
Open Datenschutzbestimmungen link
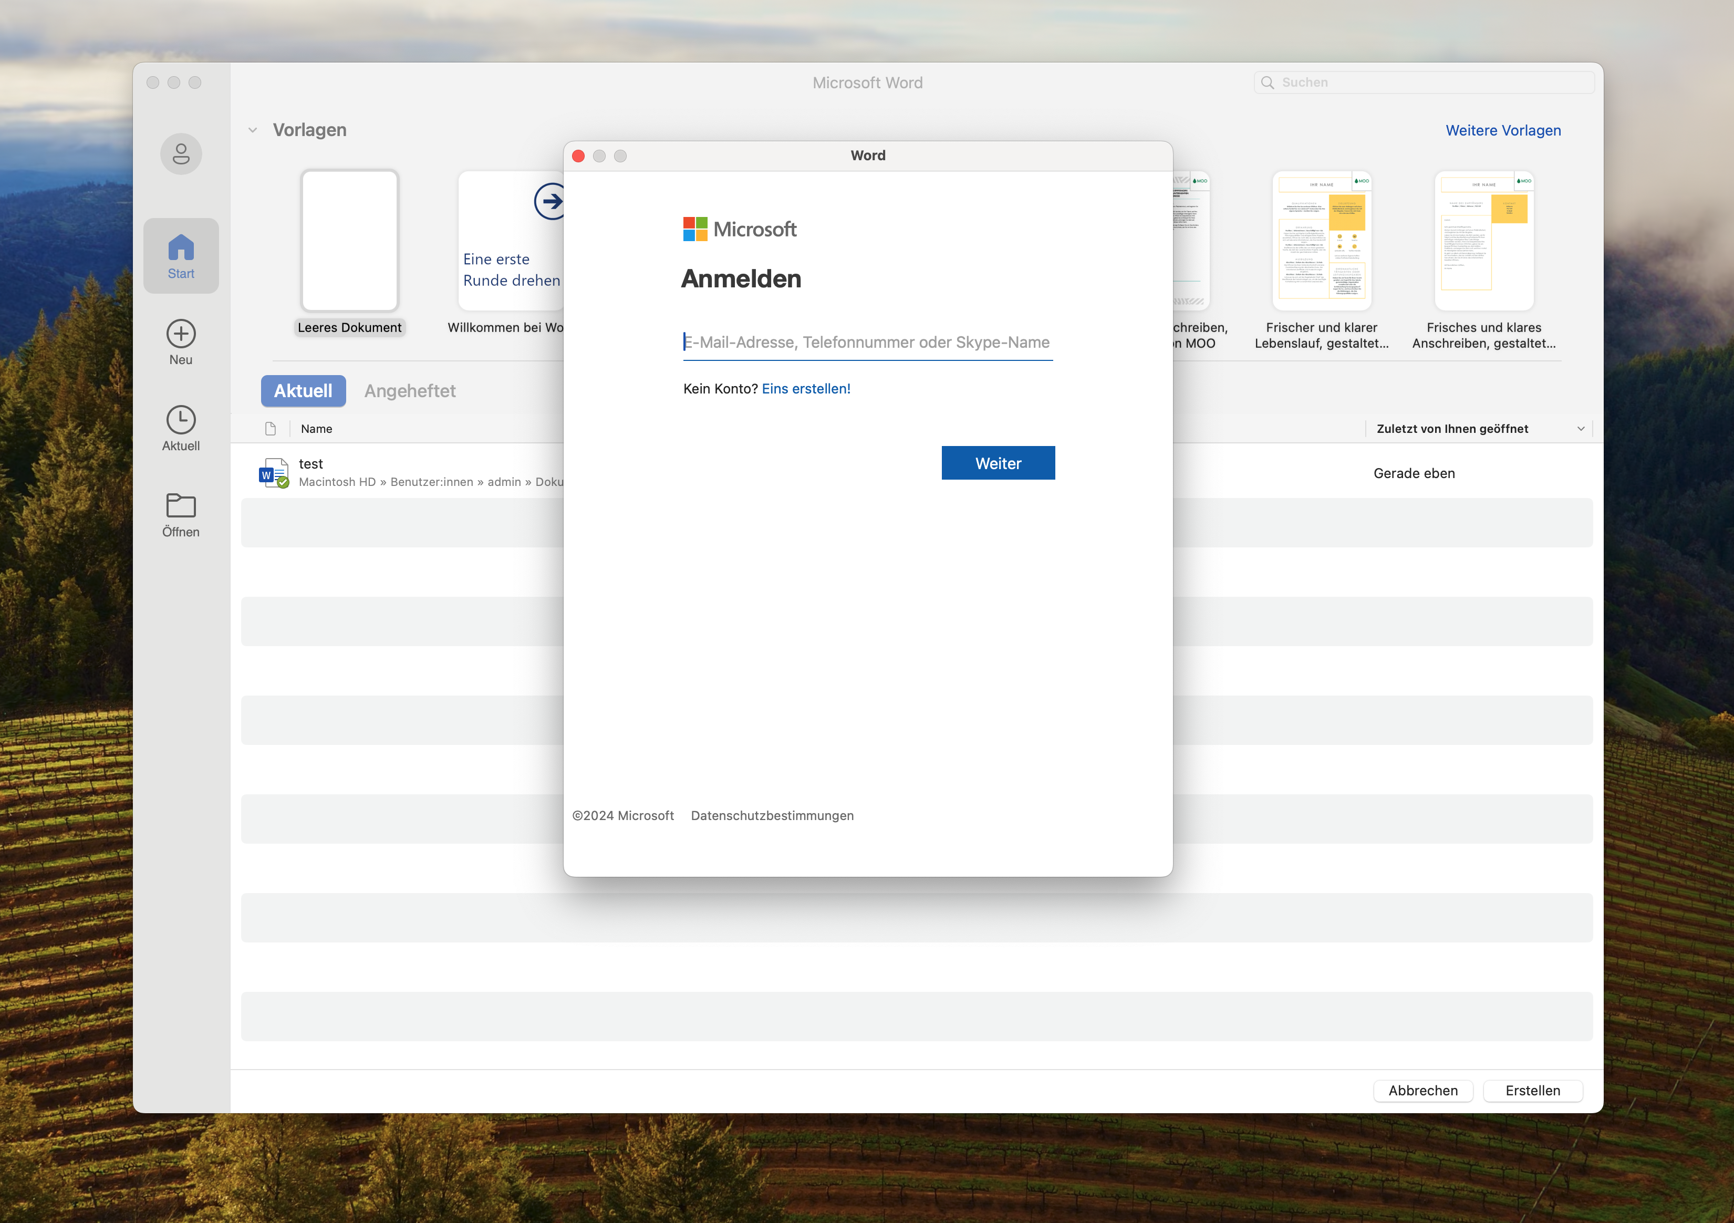771,816
